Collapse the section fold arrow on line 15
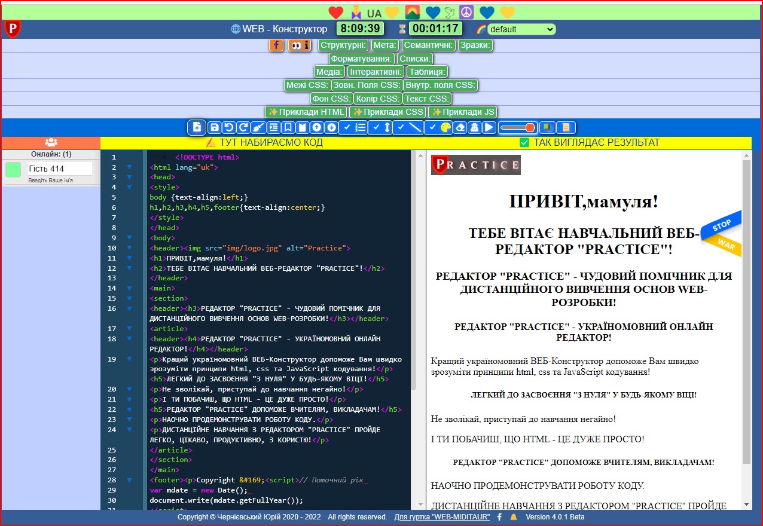The image size is (763, 526). [129, 298]
